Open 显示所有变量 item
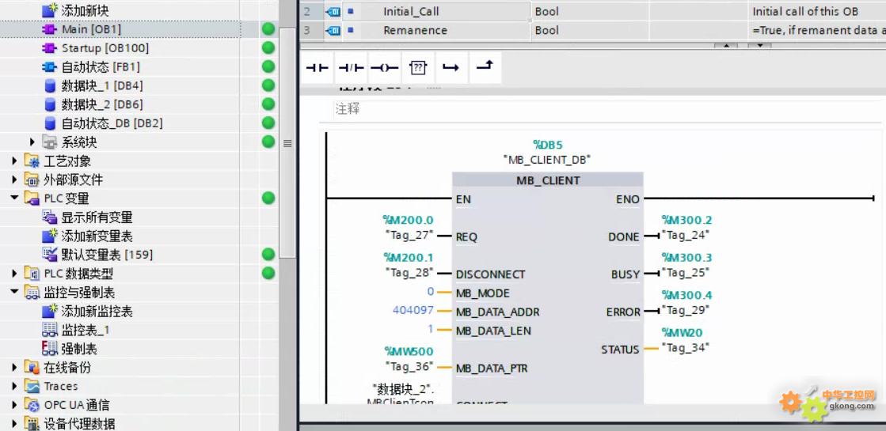Viewport: 886px width, 431px height. [x=97, y=217]
